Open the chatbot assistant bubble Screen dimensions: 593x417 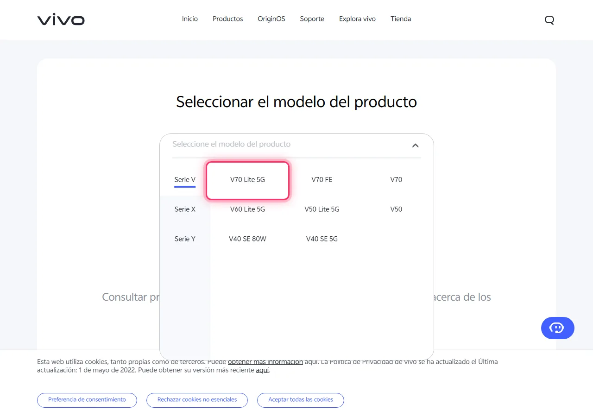(557, 328)
